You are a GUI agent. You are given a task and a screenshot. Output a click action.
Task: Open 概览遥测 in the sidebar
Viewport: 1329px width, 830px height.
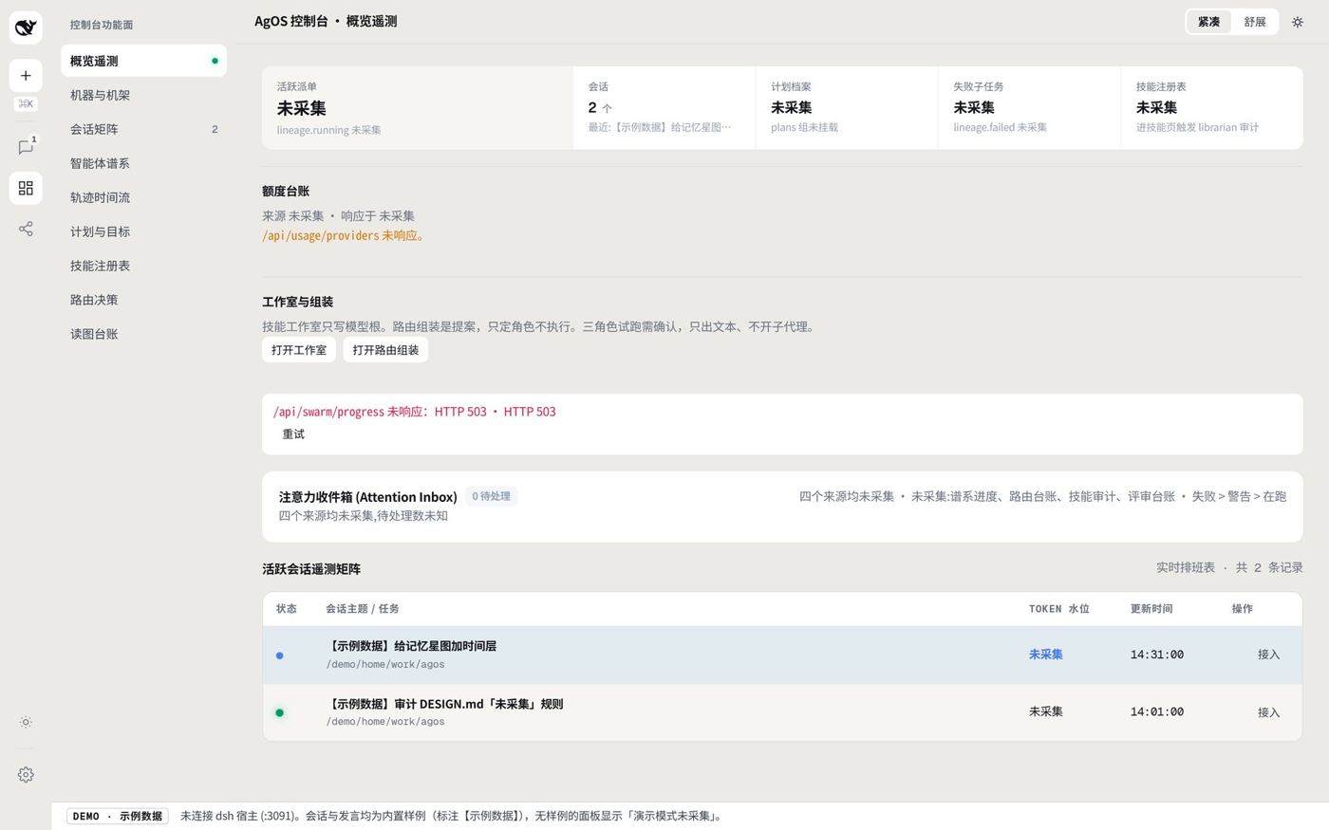(143, 61)
